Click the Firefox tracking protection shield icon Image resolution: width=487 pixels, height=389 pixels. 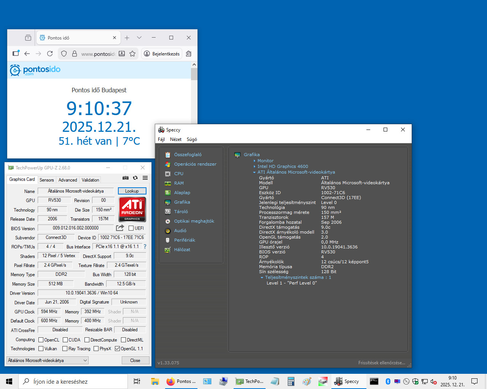(x=64, y=54)
